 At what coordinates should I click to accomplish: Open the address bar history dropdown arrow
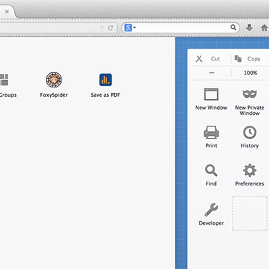(102, 28)
